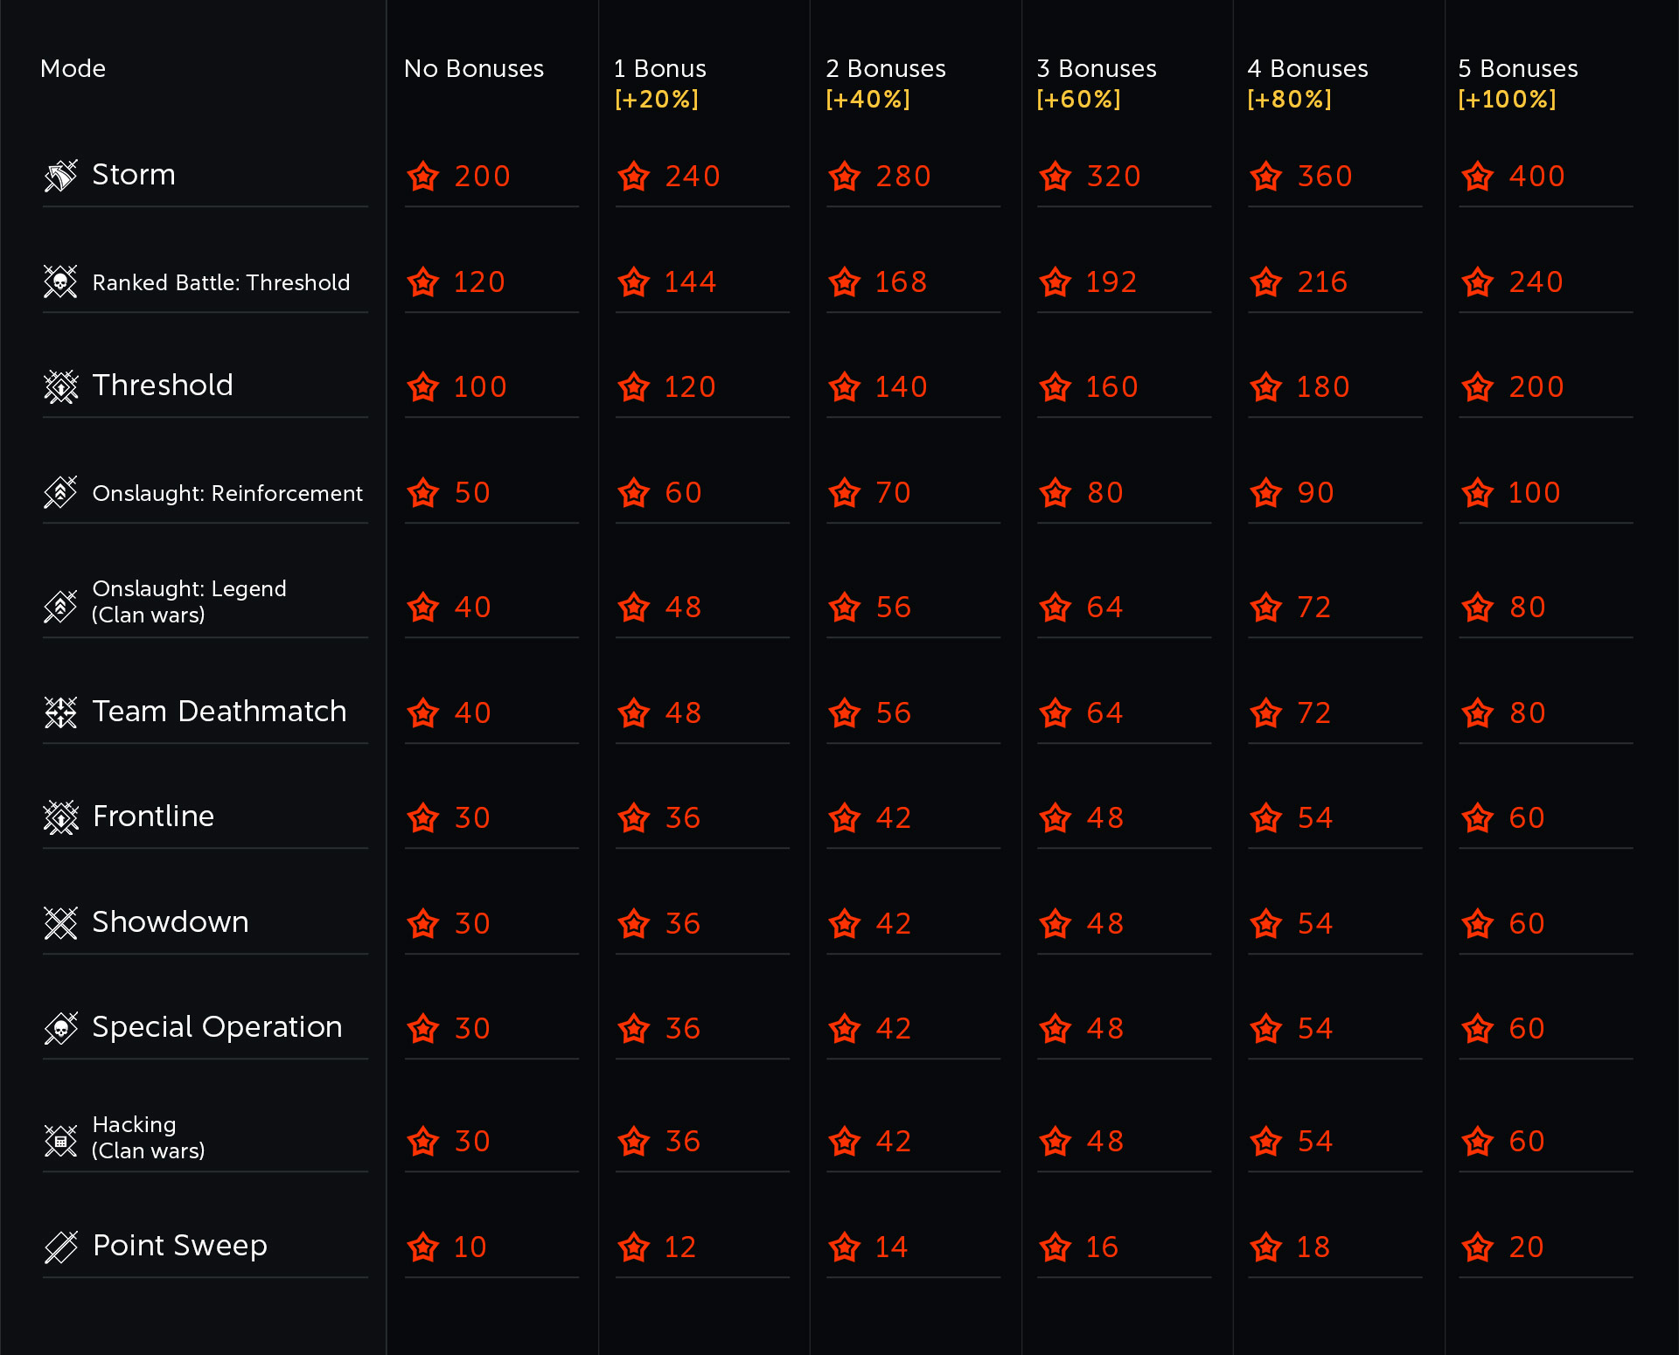The image size is (1679, 1355).
Task: Click the Storm mode icon
Action: point(61,176)
